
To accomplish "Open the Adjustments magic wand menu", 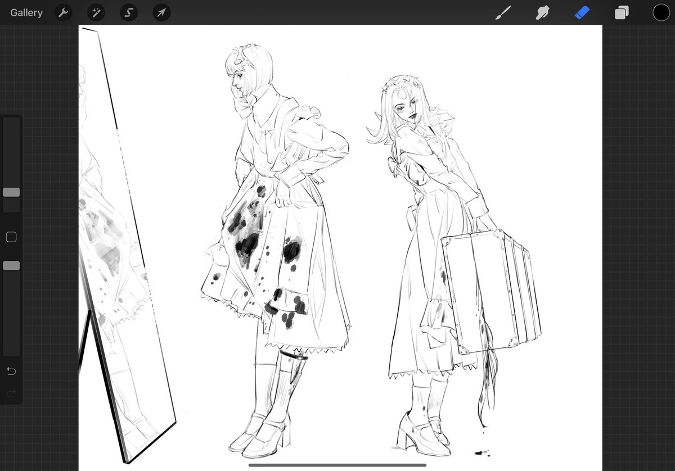I will point(96,12).
